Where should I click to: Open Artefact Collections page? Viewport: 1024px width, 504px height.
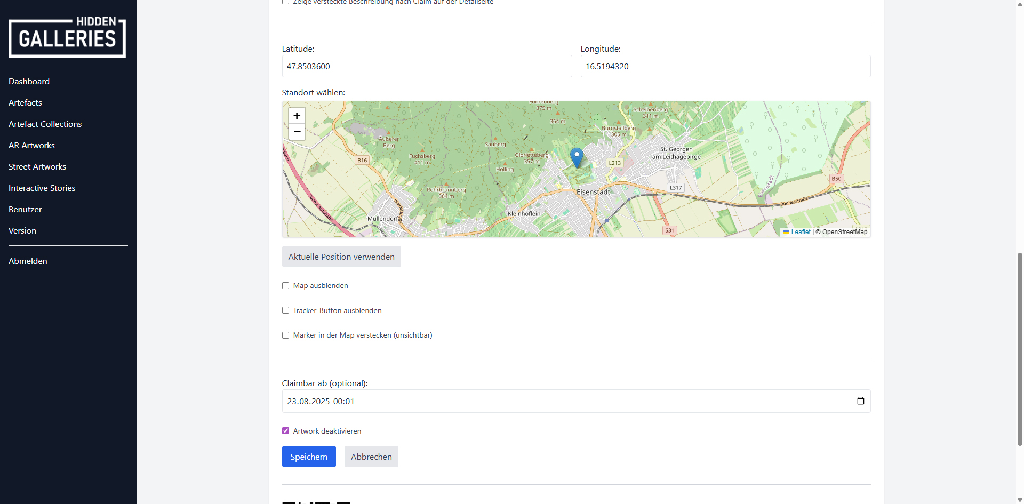point(45,124)
